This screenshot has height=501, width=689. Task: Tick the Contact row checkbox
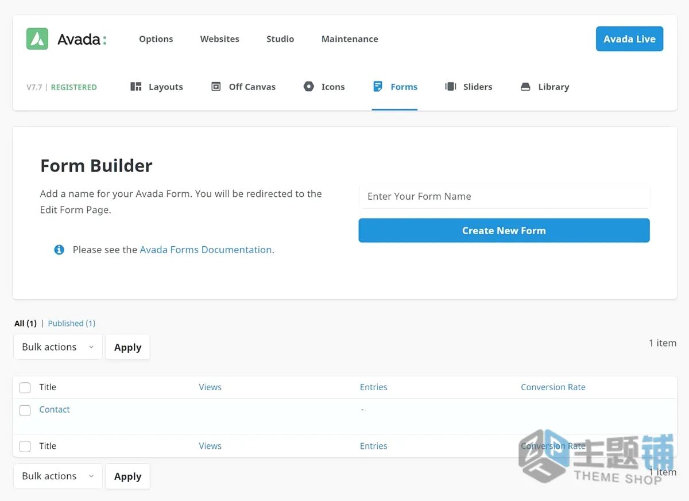point(25,410)
